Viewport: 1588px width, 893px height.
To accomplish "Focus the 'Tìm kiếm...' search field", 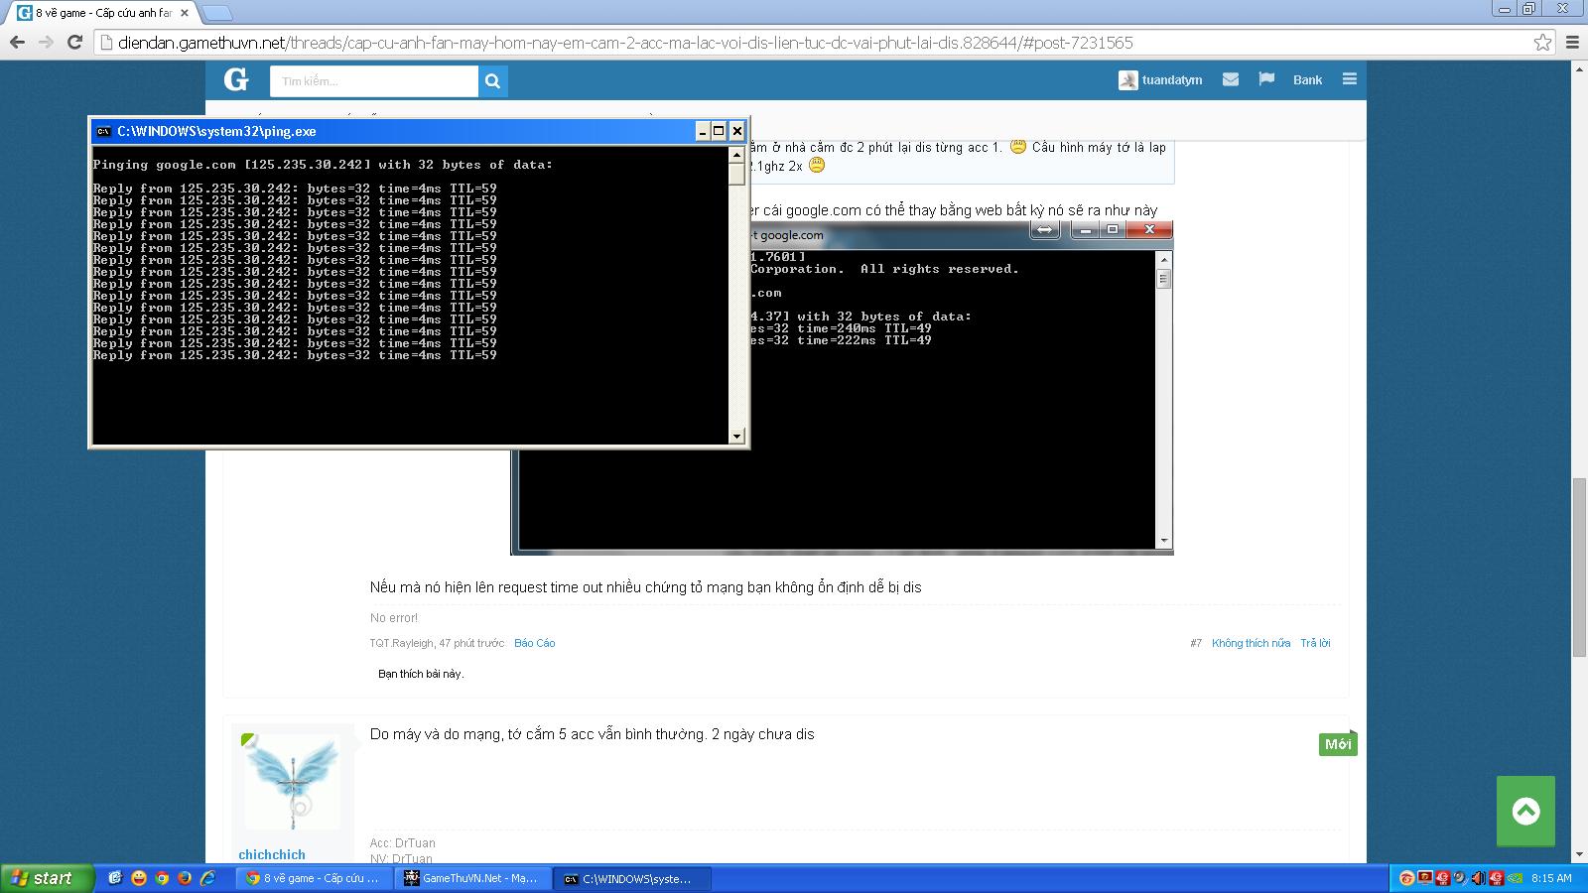I will tap(374, 81).
